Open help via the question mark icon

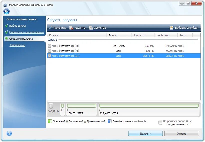(9, 133)
